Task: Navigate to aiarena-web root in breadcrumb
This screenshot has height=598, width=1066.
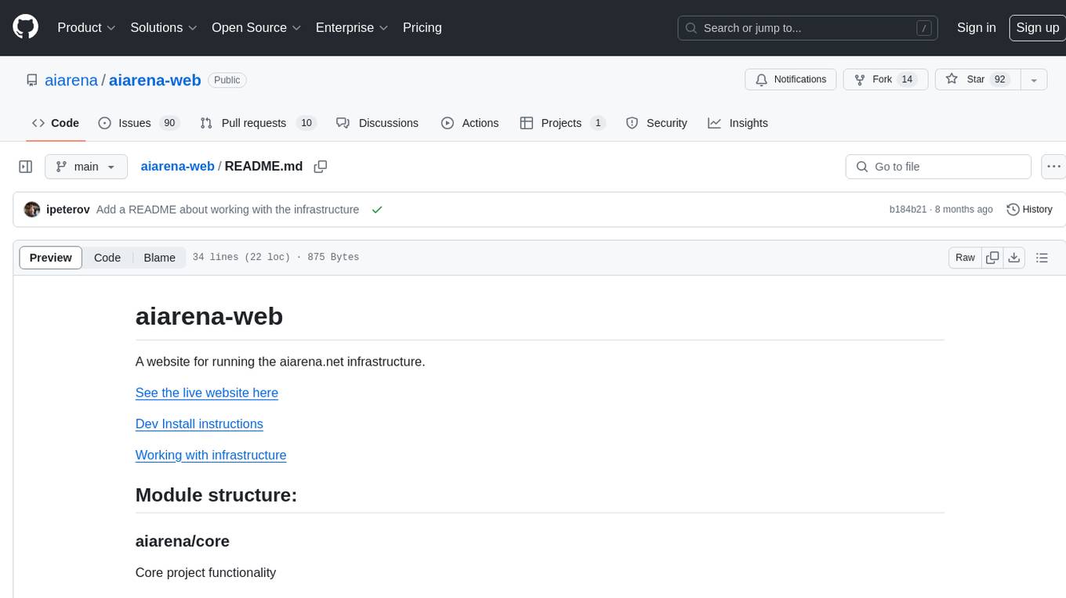Action: pyautogui.click(x=177, y=167)
